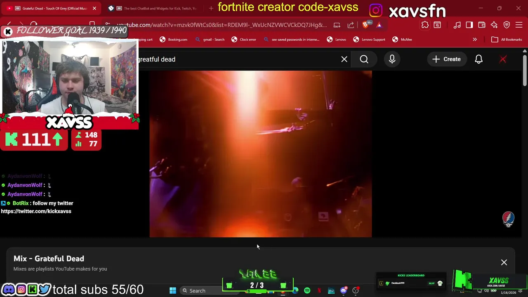Open the browser hamburger menu

(519, 25)
